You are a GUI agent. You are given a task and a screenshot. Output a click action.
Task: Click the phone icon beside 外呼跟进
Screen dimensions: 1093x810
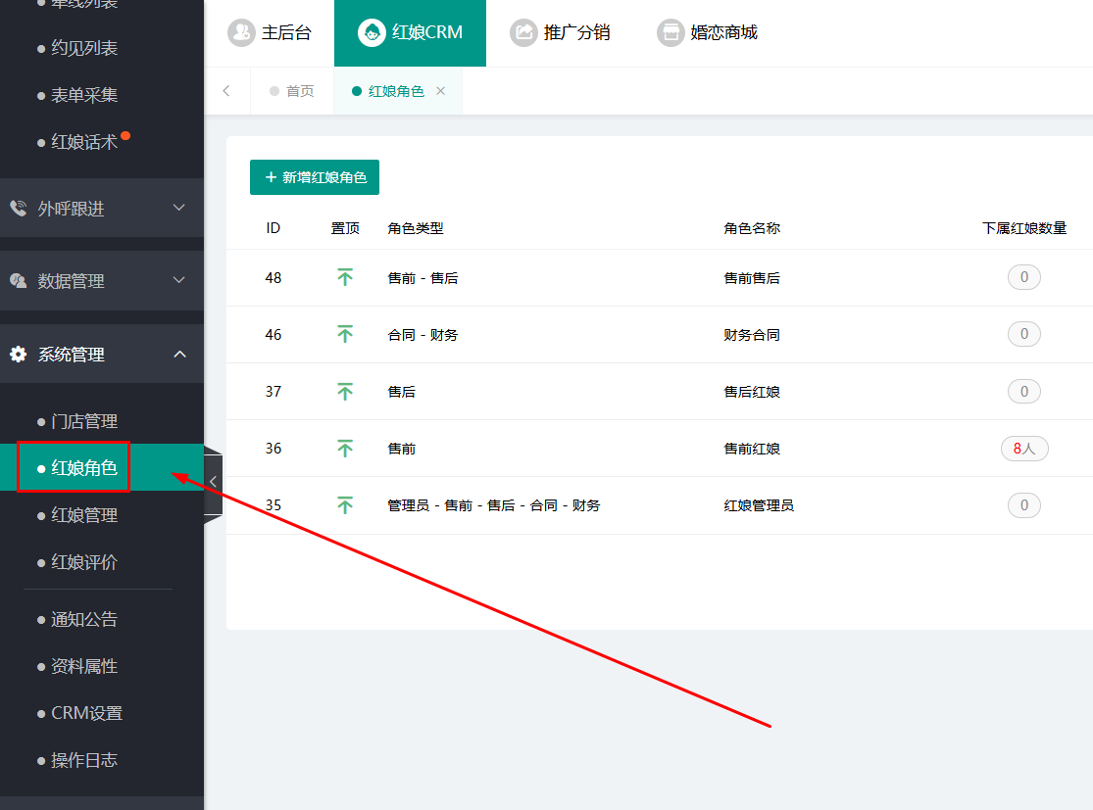(18, 208)
